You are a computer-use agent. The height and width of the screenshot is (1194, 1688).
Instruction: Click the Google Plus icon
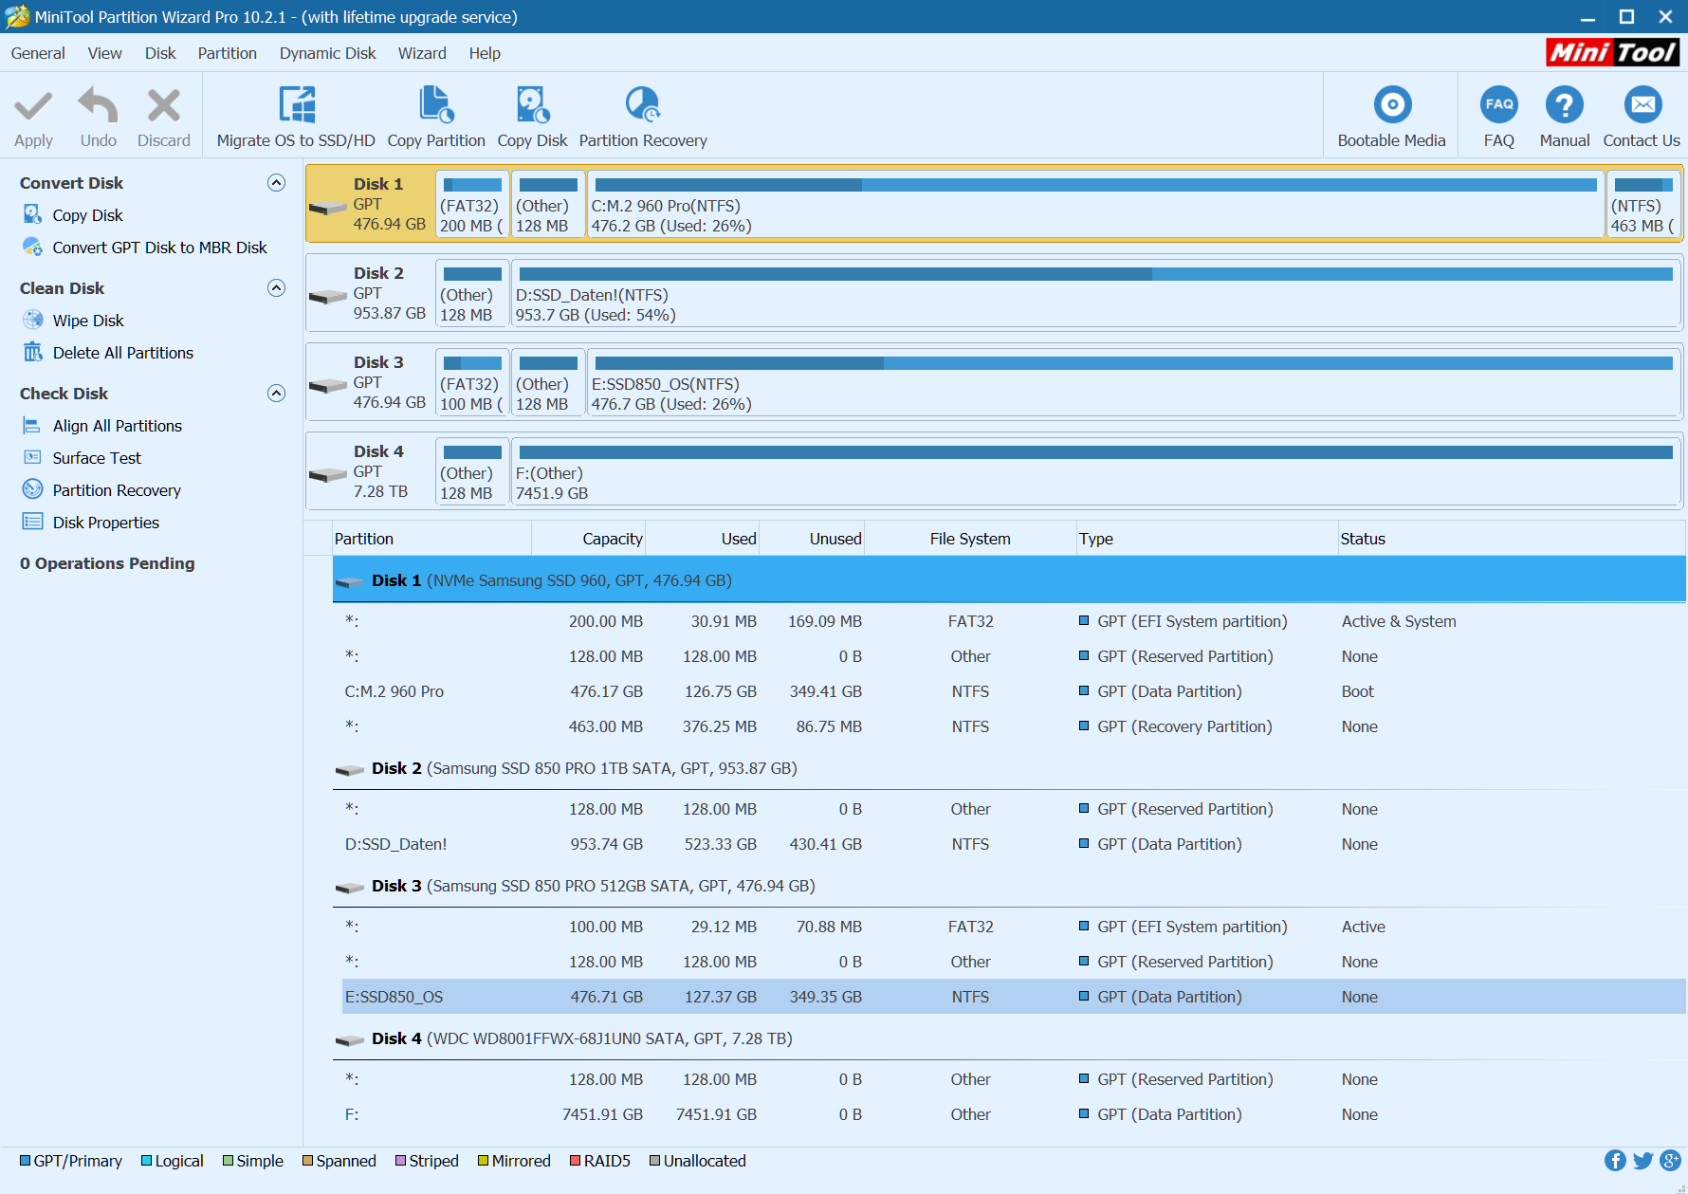[x=1671, y=1161]
